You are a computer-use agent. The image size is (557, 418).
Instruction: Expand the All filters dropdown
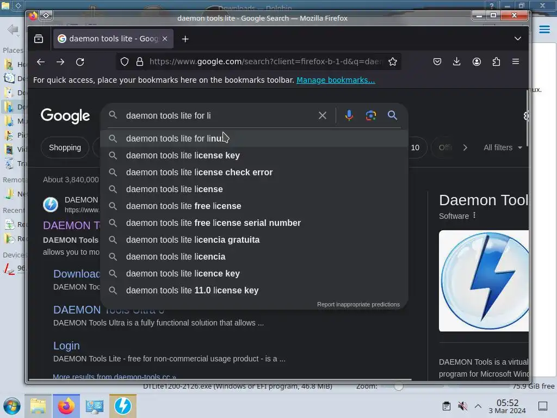[503, 147]
